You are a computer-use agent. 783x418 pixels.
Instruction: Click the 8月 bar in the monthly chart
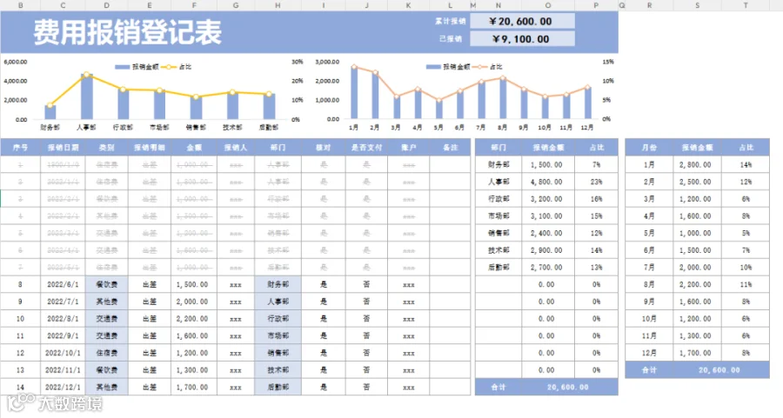(x=503, y=98)
